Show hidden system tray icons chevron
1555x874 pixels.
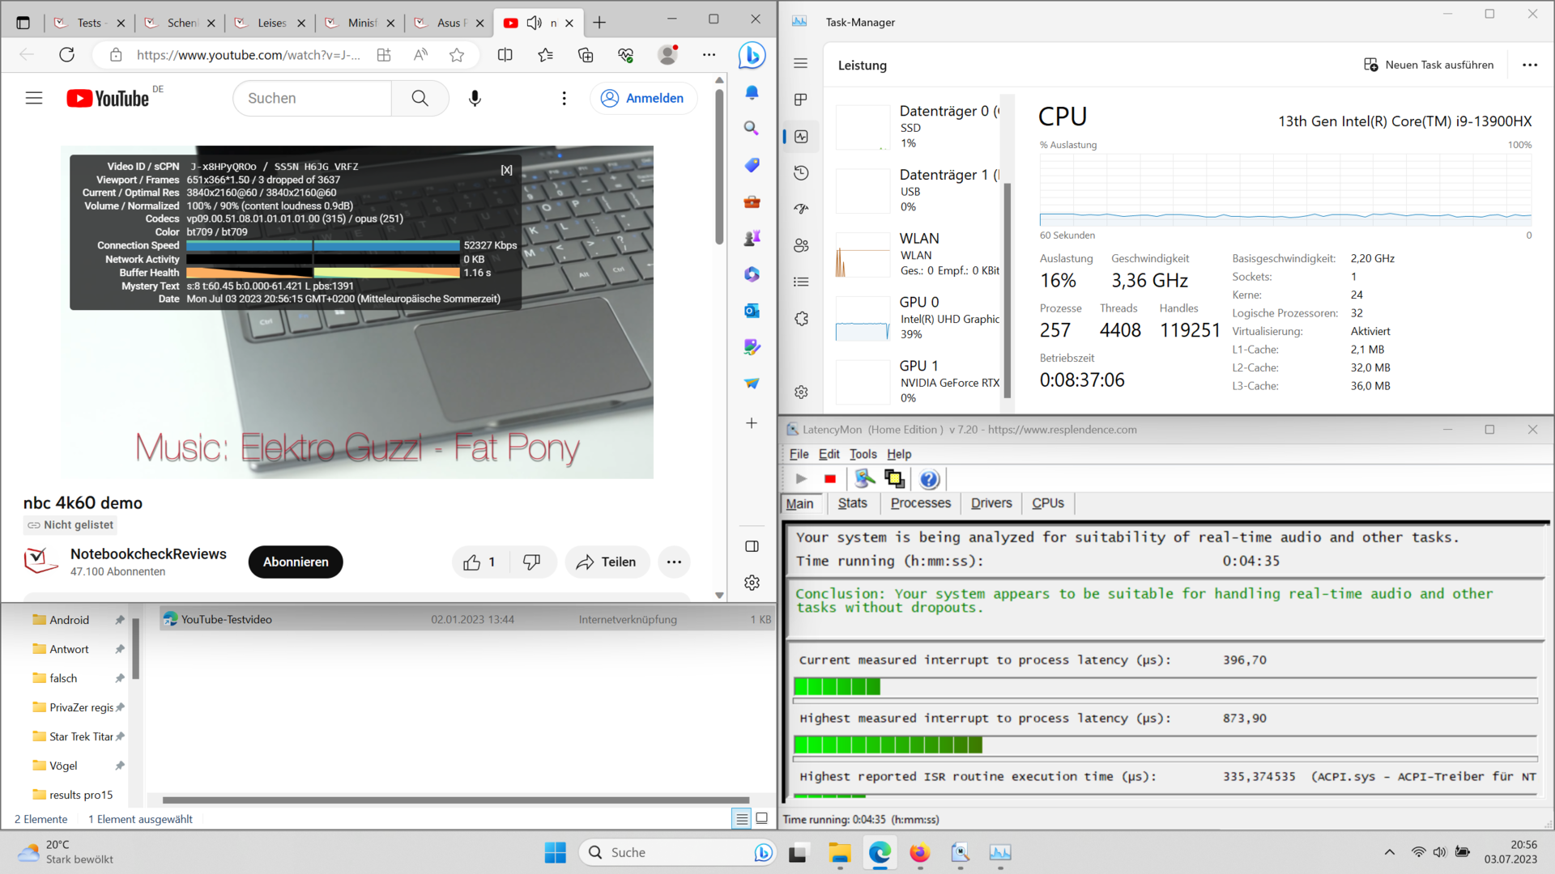tap(1389, 851)
